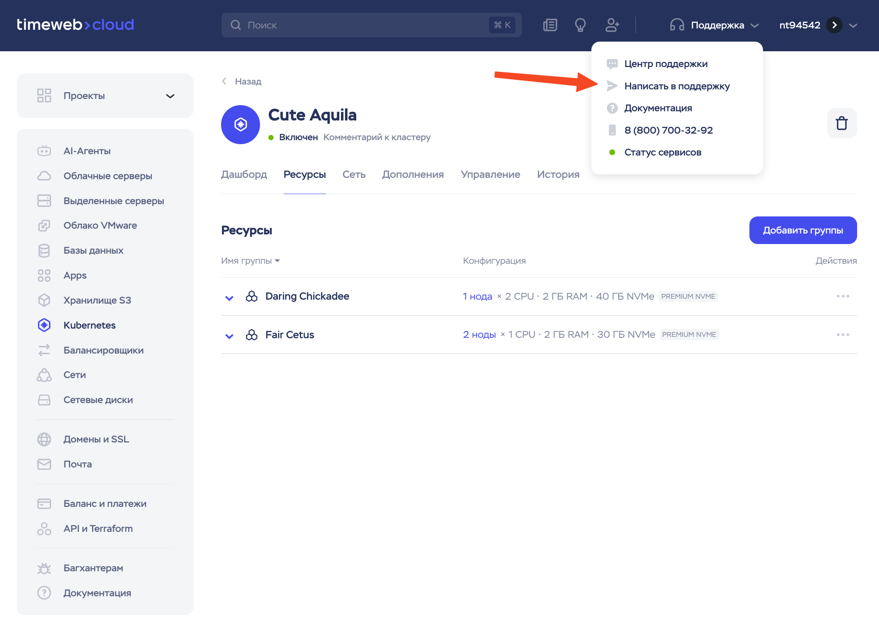
Task: Open actions menu for Fair Cetus
Action: tap(843, 335)
